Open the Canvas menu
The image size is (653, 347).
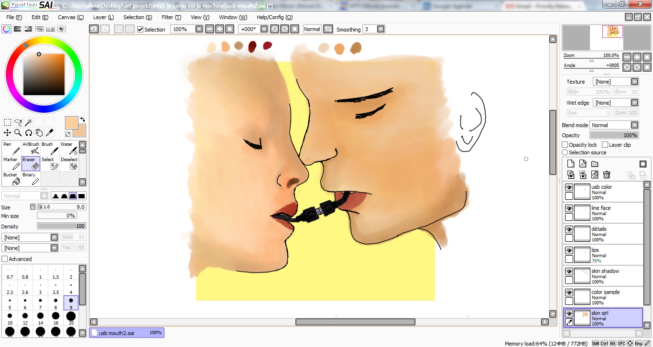pos(71,17)
